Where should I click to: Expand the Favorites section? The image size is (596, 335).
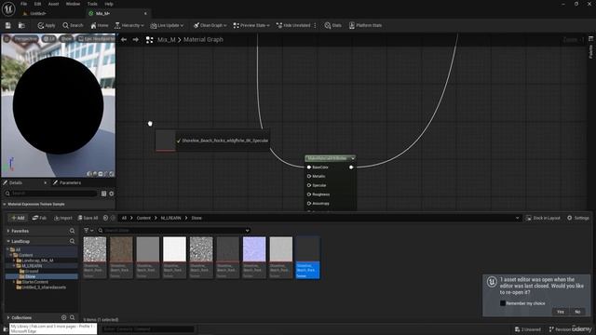click(8, 231)
